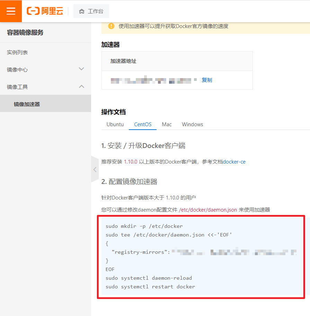Click the banner text about Docker官方镜像
This screenshot has width=310, height=316.
174,26
